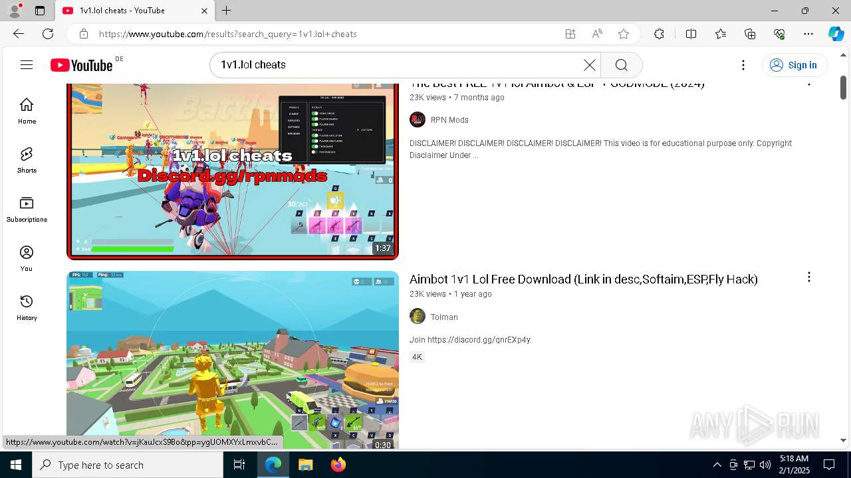Open the tab actions menu
This screenshot has height=478, width=851.
(x=40, y=11)
